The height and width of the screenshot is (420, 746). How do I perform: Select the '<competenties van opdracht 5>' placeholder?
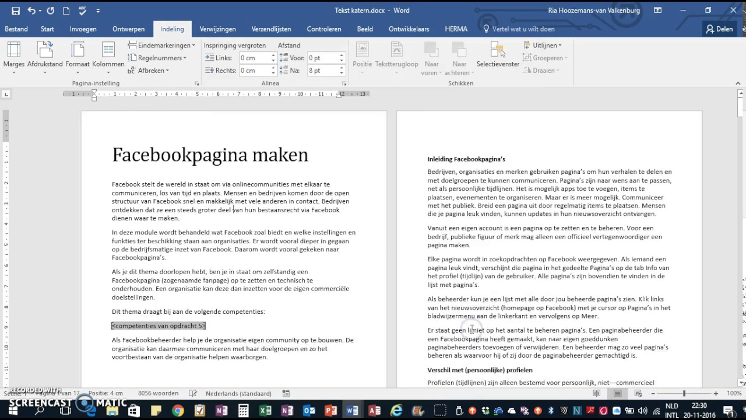[159, 325]
